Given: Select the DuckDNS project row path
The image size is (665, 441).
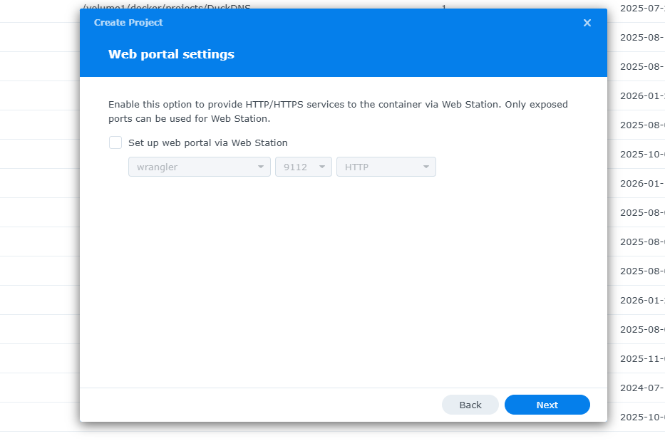Looking at the screenshot, I should tap(166, 6).
